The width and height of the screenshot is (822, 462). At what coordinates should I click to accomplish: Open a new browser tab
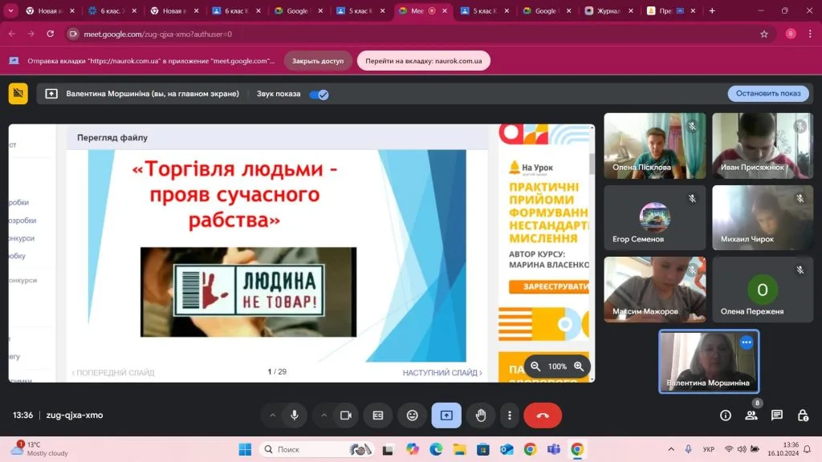tap(712, 10)
